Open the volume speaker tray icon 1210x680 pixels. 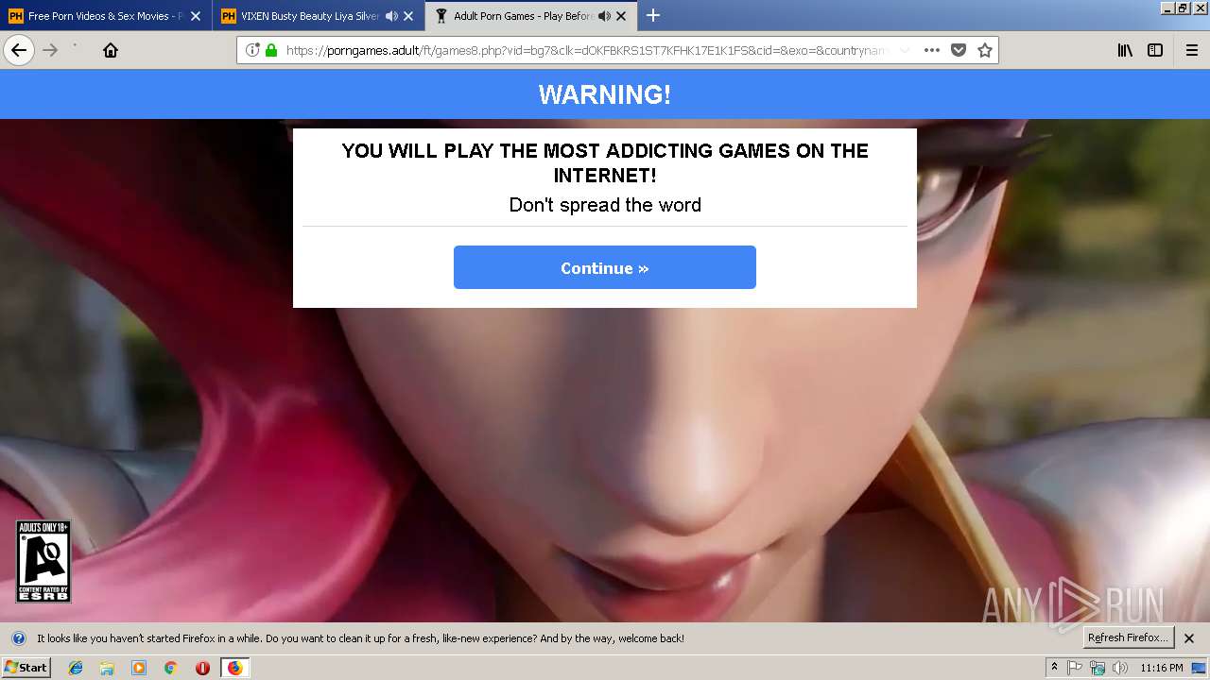pos(1120,668)
